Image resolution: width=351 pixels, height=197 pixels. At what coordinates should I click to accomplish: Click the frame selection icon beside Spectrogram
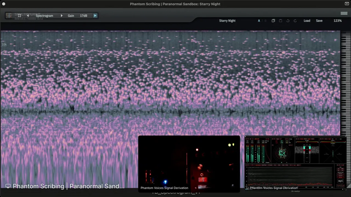coord(19,16)
